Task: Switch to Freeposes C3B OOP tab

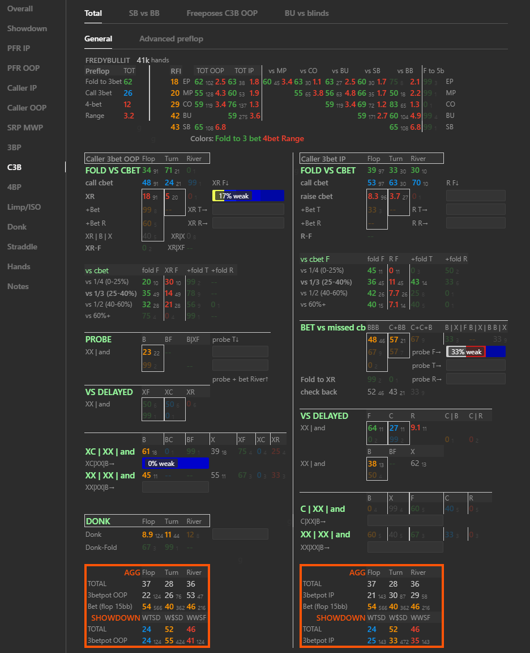Action: (222, 14)
